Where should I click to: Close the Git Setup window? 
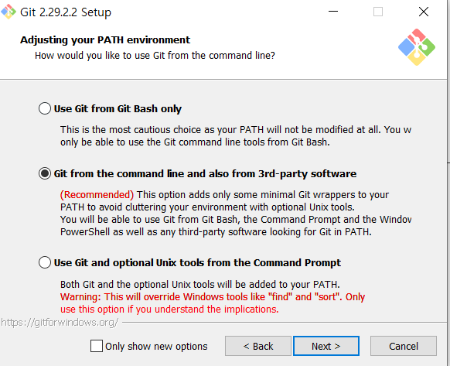click(424, 12)
